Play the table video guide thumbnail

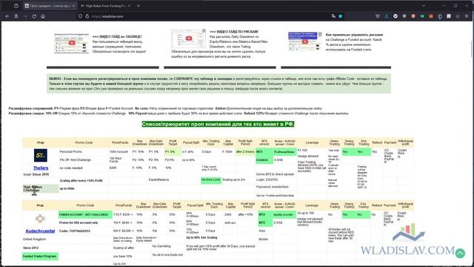pos(72,43)
